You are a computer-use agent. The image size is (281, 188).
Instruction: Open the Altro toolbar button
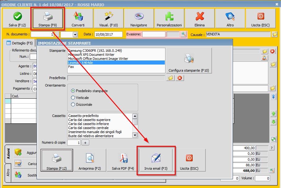(230, 19)
